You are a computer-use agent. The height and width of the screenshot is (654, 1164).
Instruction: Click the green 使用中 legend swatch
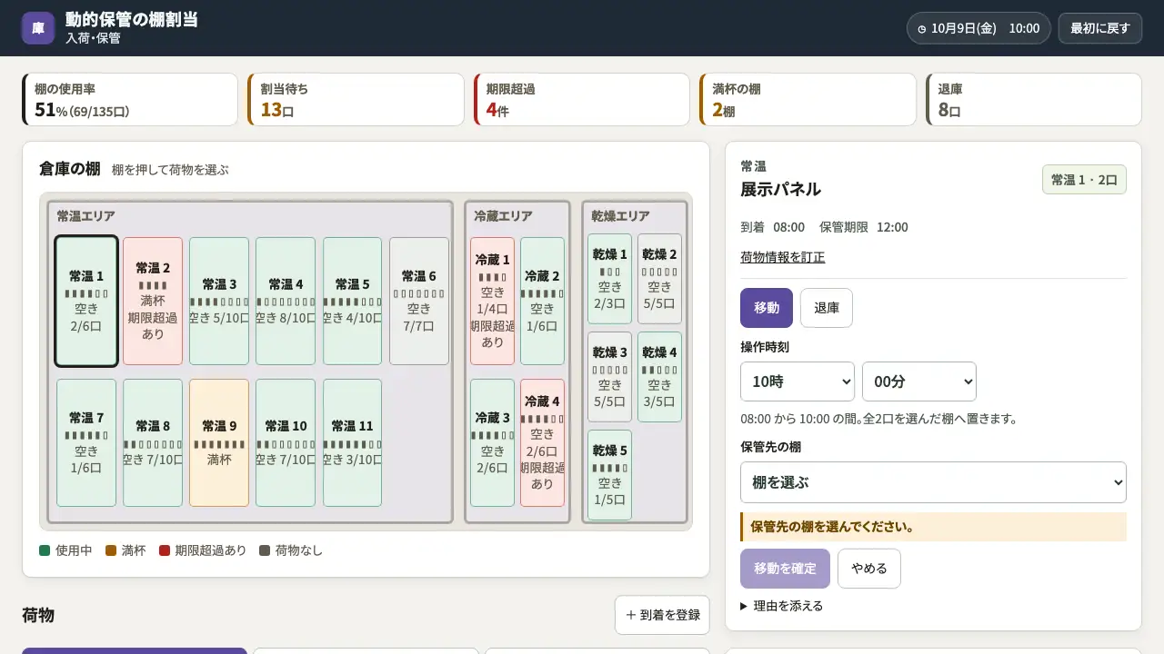[45, 550]
